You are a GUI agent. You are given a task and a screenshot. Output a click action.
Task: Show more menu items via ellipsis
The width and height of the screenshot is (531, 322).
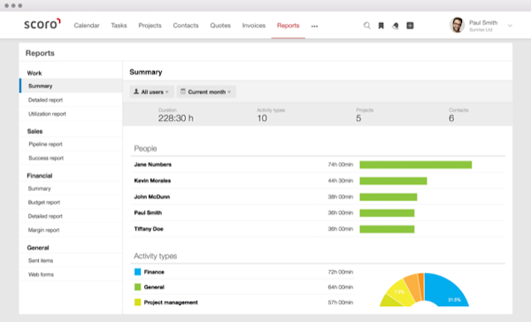coord(314,26)
